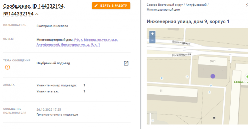Click the topic text 'Неубранный подъезд'
This screenshot has width=248, height=129.
coord(53,63)
